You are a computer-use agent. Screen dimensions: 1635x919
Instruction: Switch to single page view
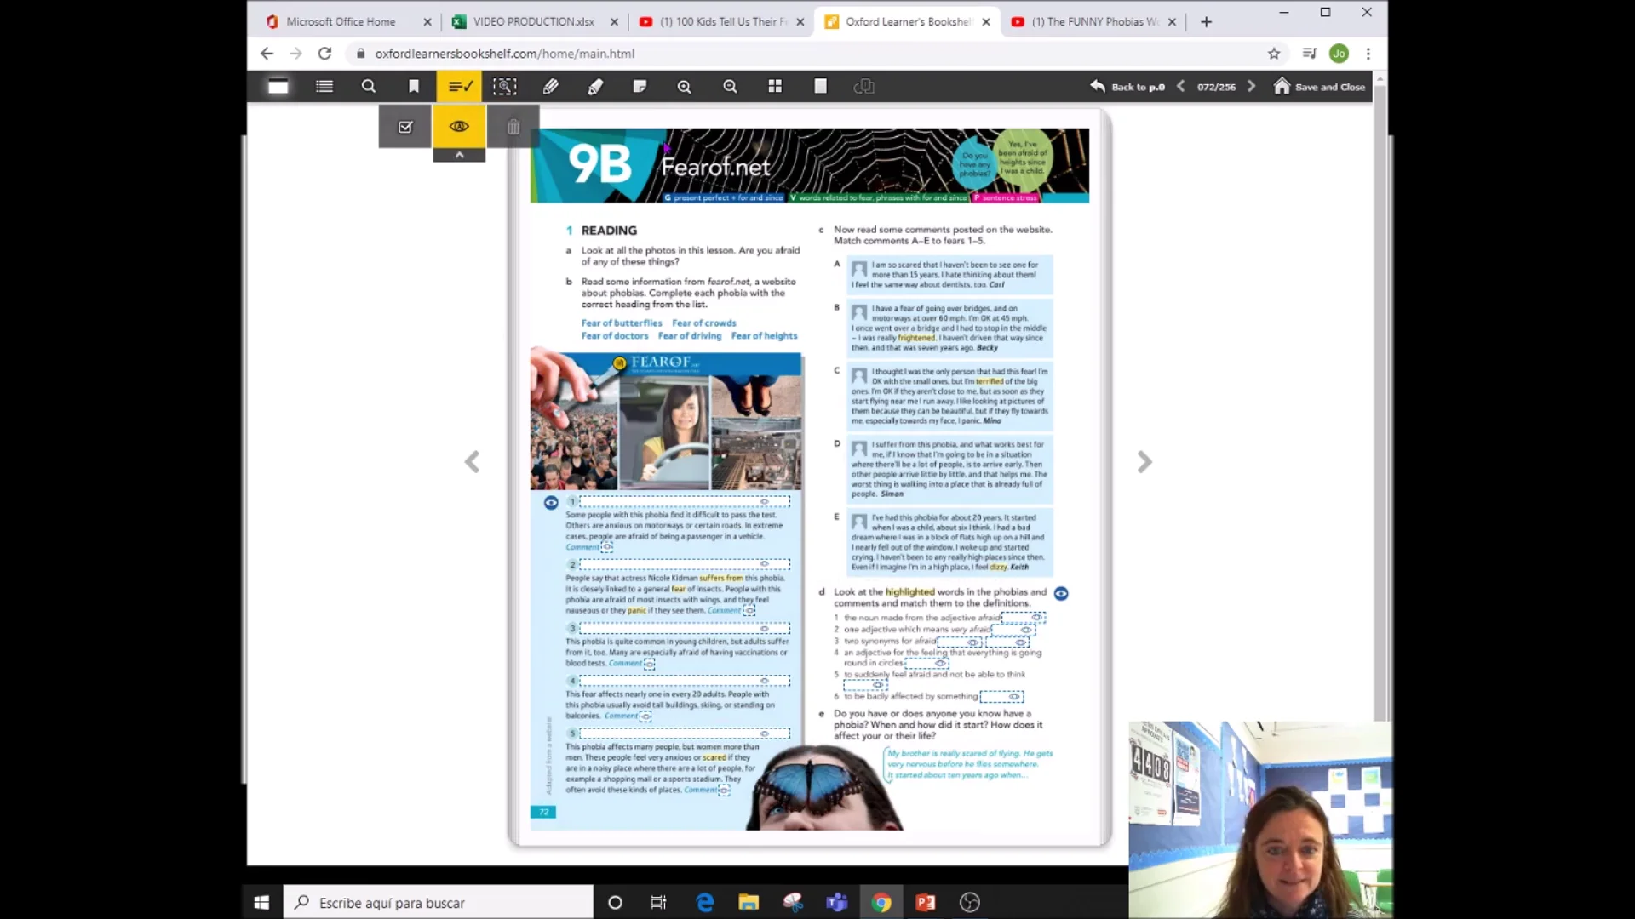(820, 86)
